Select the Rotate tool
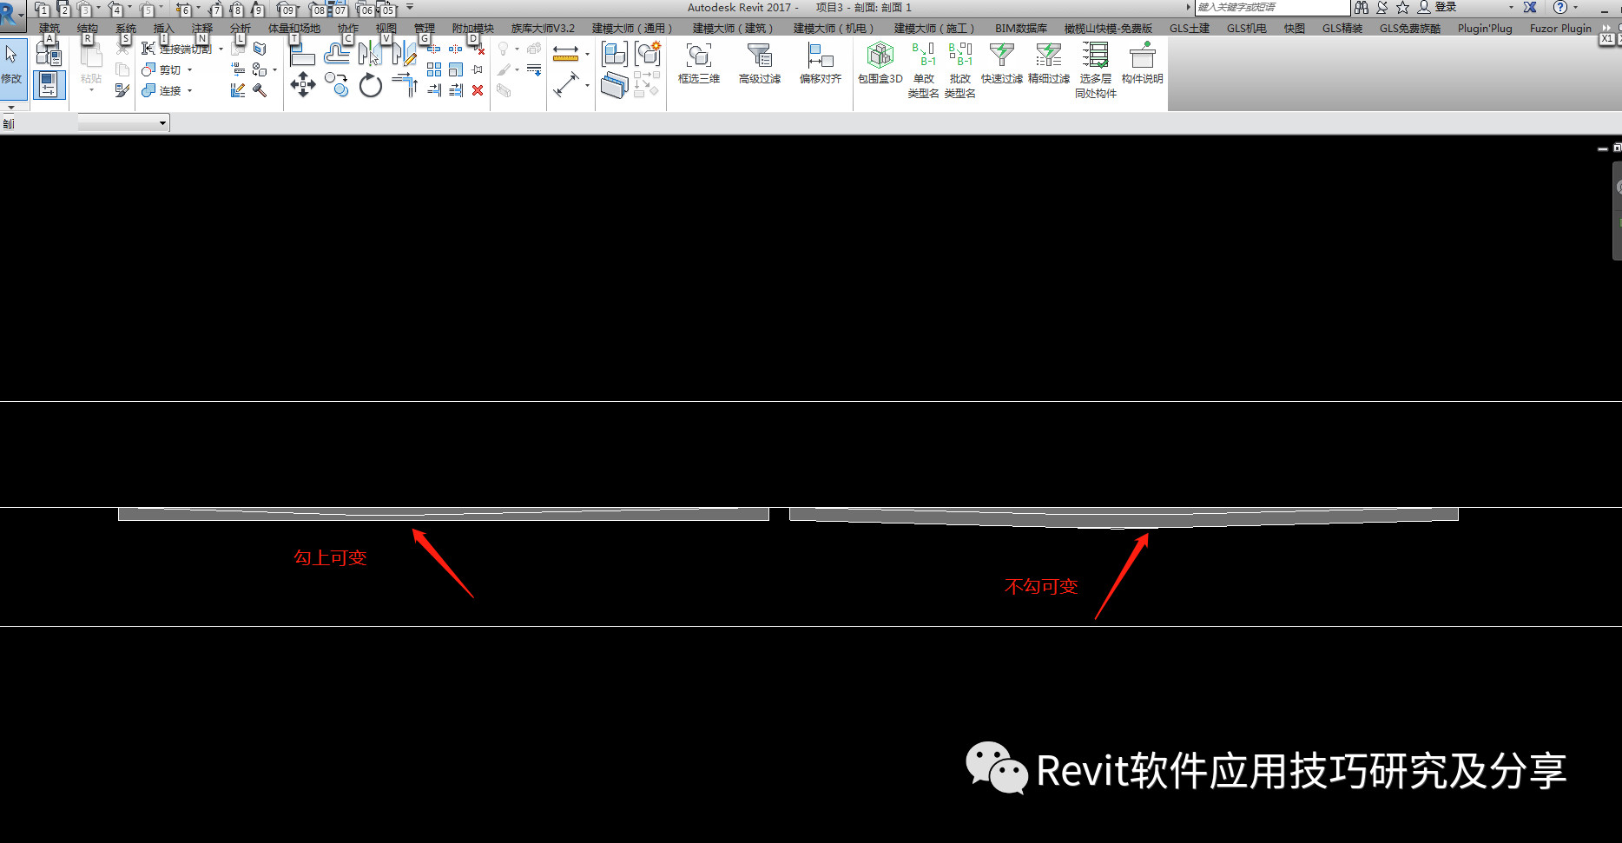The height and width of the screenshot is (843, 1622). pos(371,85)
